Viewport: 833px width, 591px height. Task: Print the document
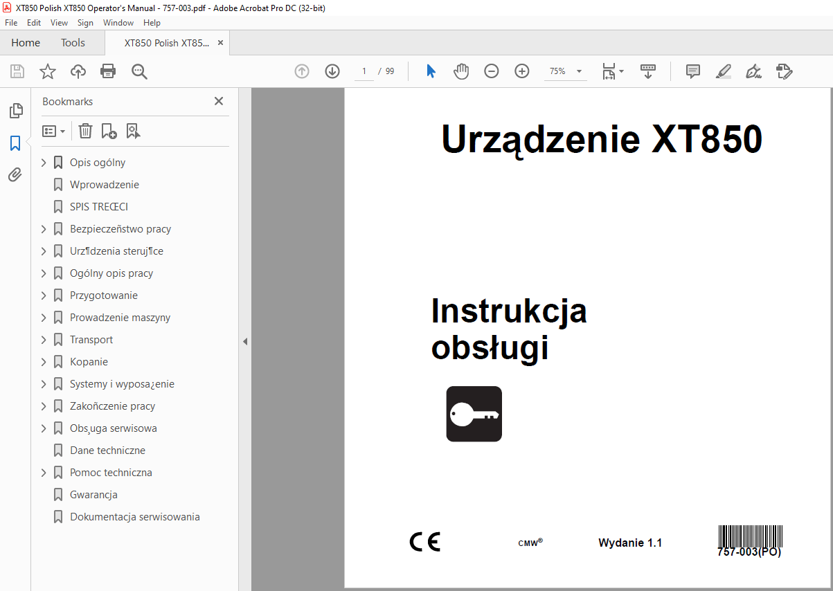[108, 71]
